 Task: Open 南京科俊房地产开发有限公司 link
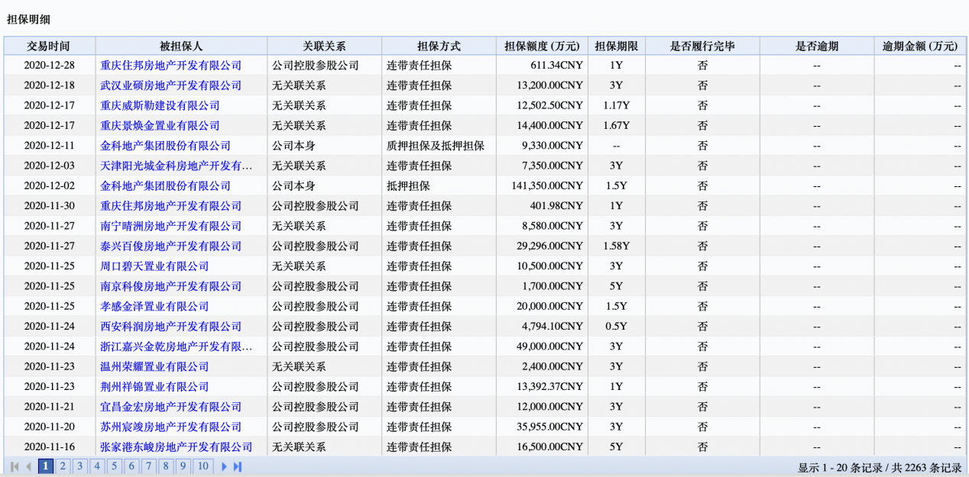(171, 286)
